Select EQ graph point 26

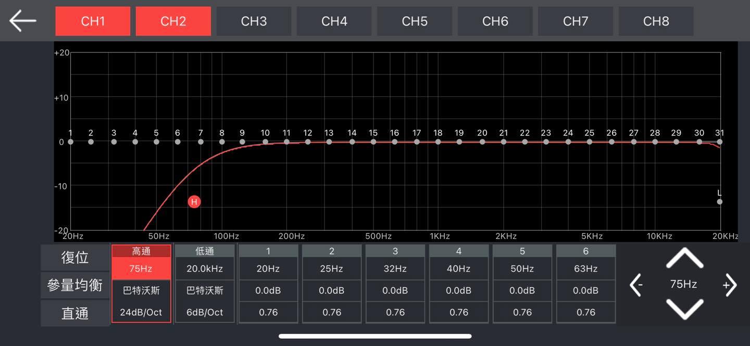(x=611, y=142)
